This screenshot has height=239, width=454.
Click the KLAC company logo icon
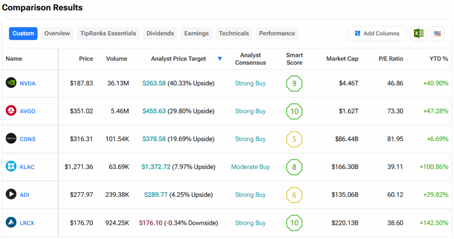(11, 167)
